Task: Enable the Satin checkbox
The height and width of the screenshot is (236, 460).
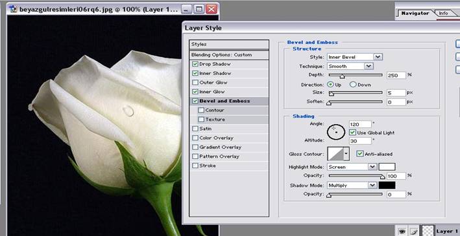Action: click(195, 129)
